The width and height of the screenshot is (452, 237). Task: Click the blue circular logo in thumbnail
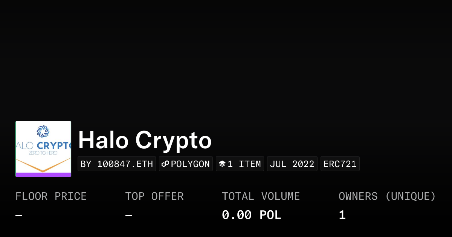tap(43, 131)
